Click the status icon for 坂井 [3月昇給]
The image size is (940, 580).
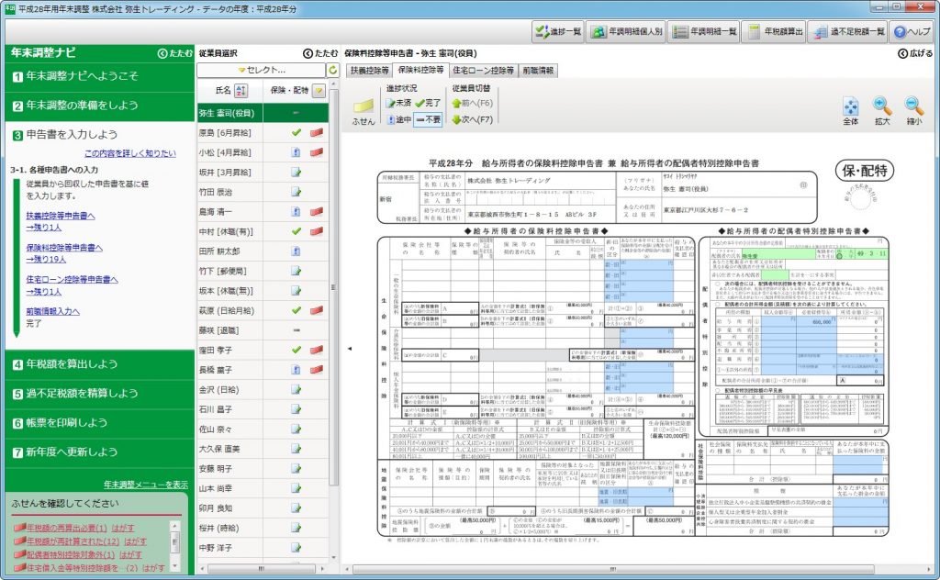(x=297, y=172)
